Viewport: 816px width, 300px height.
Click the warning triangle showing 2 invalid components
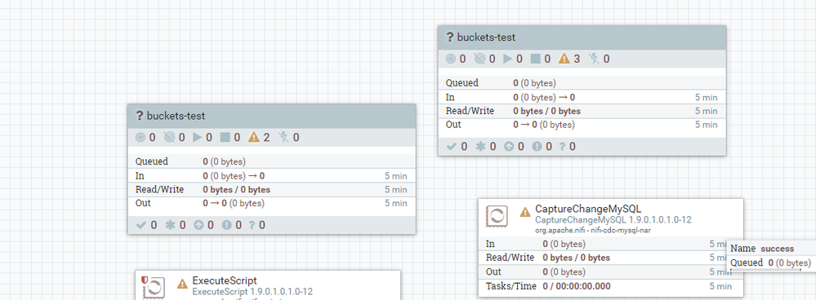[254, 138]
